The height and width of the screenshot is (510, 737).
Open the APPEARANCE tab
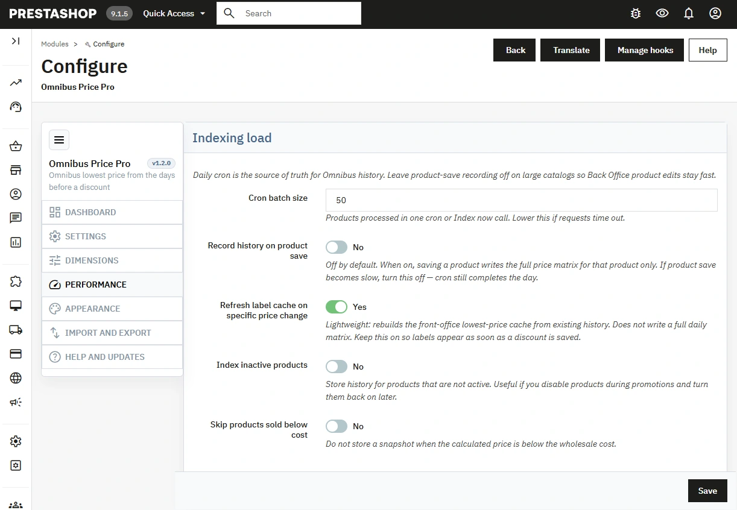(112, 309)
